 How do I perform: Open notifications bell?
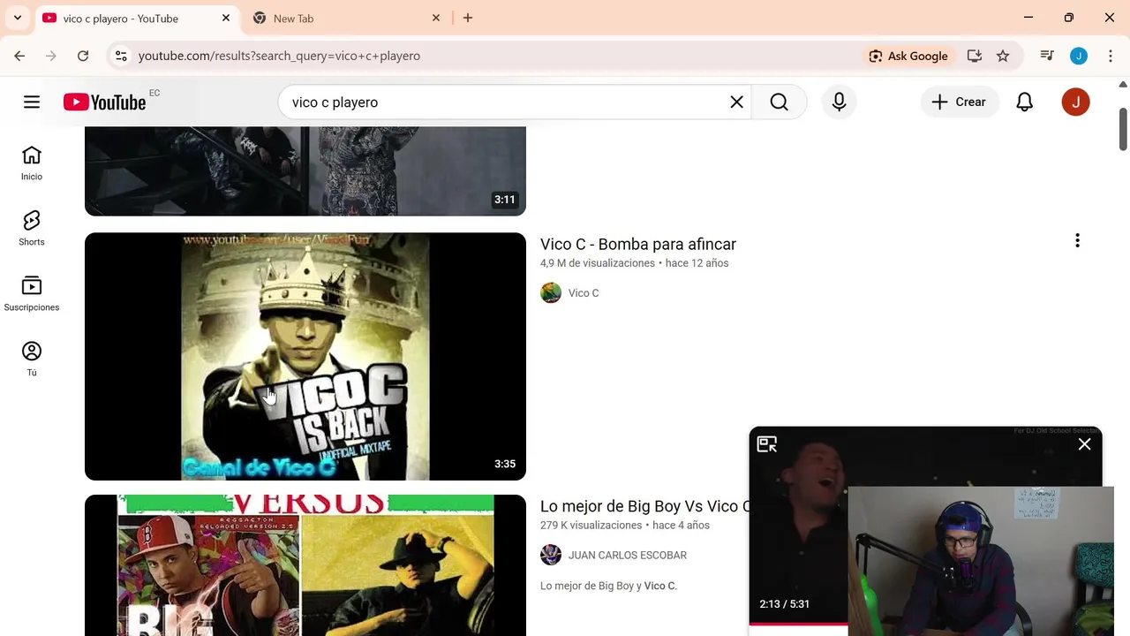1024,102
